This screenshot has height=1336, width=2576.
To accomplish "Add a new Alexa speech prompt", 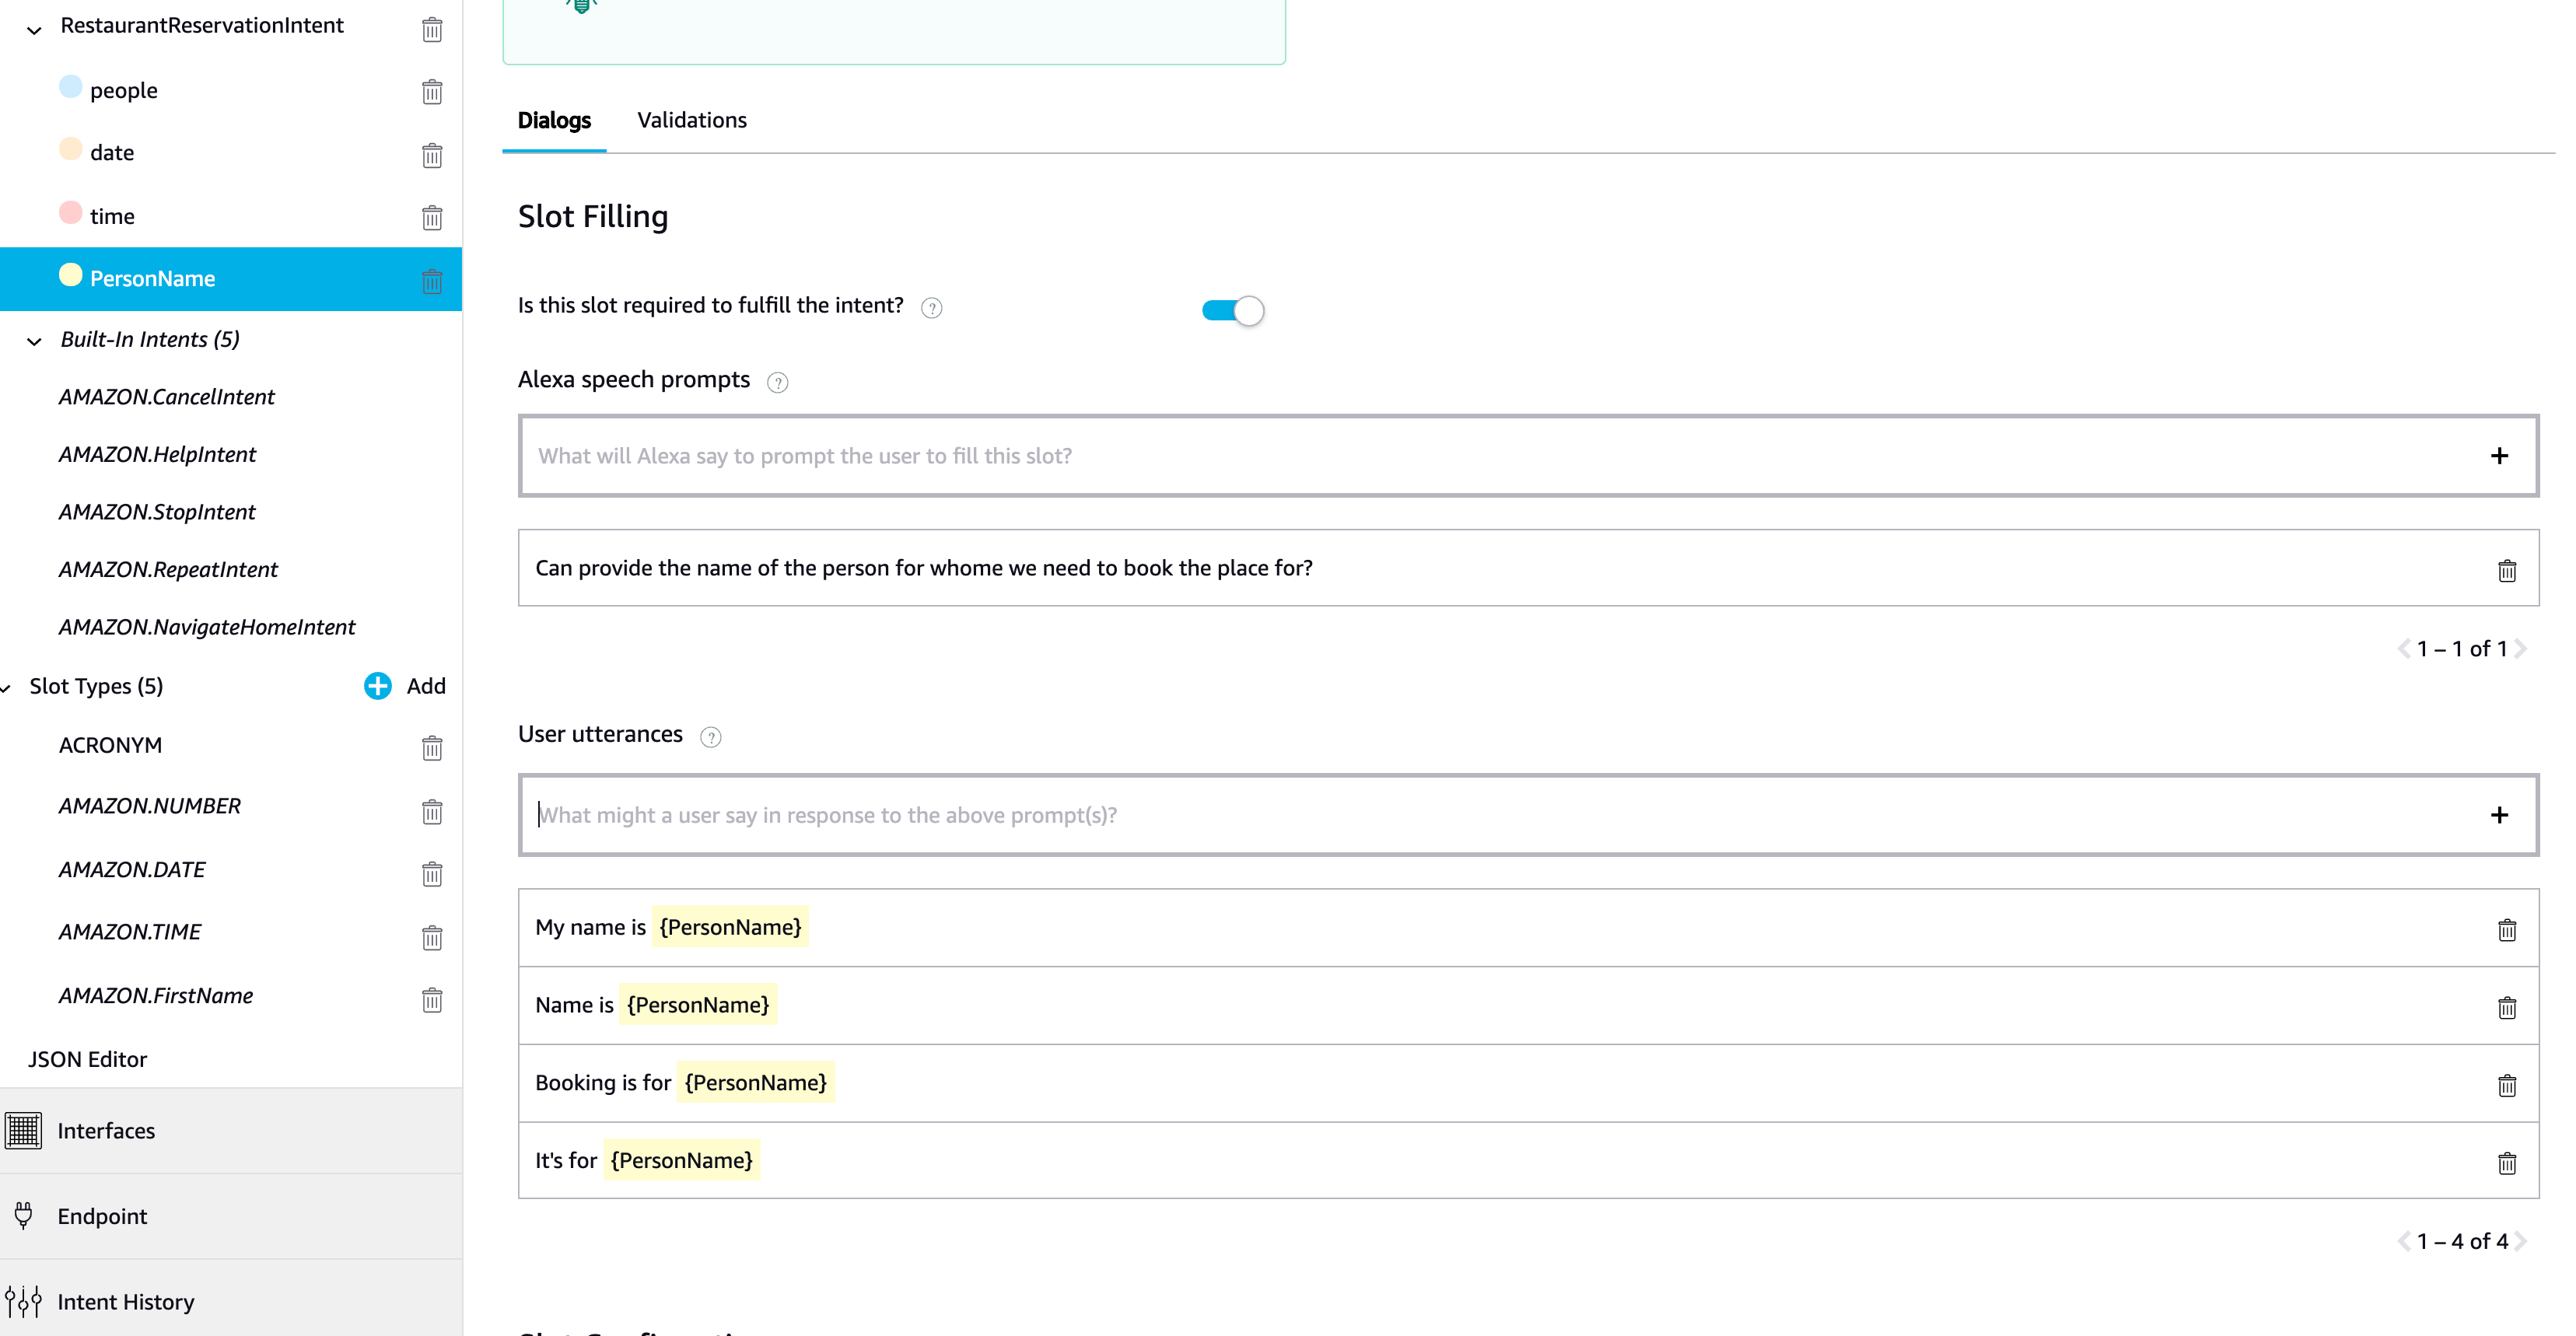I will click(x=2500, y=455).
